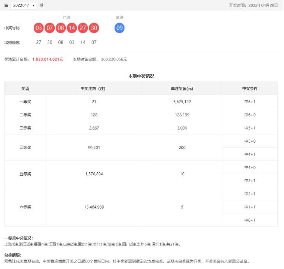Click the 出球顺序 label
Screen dimensions: 284x269
pos(12,43)
